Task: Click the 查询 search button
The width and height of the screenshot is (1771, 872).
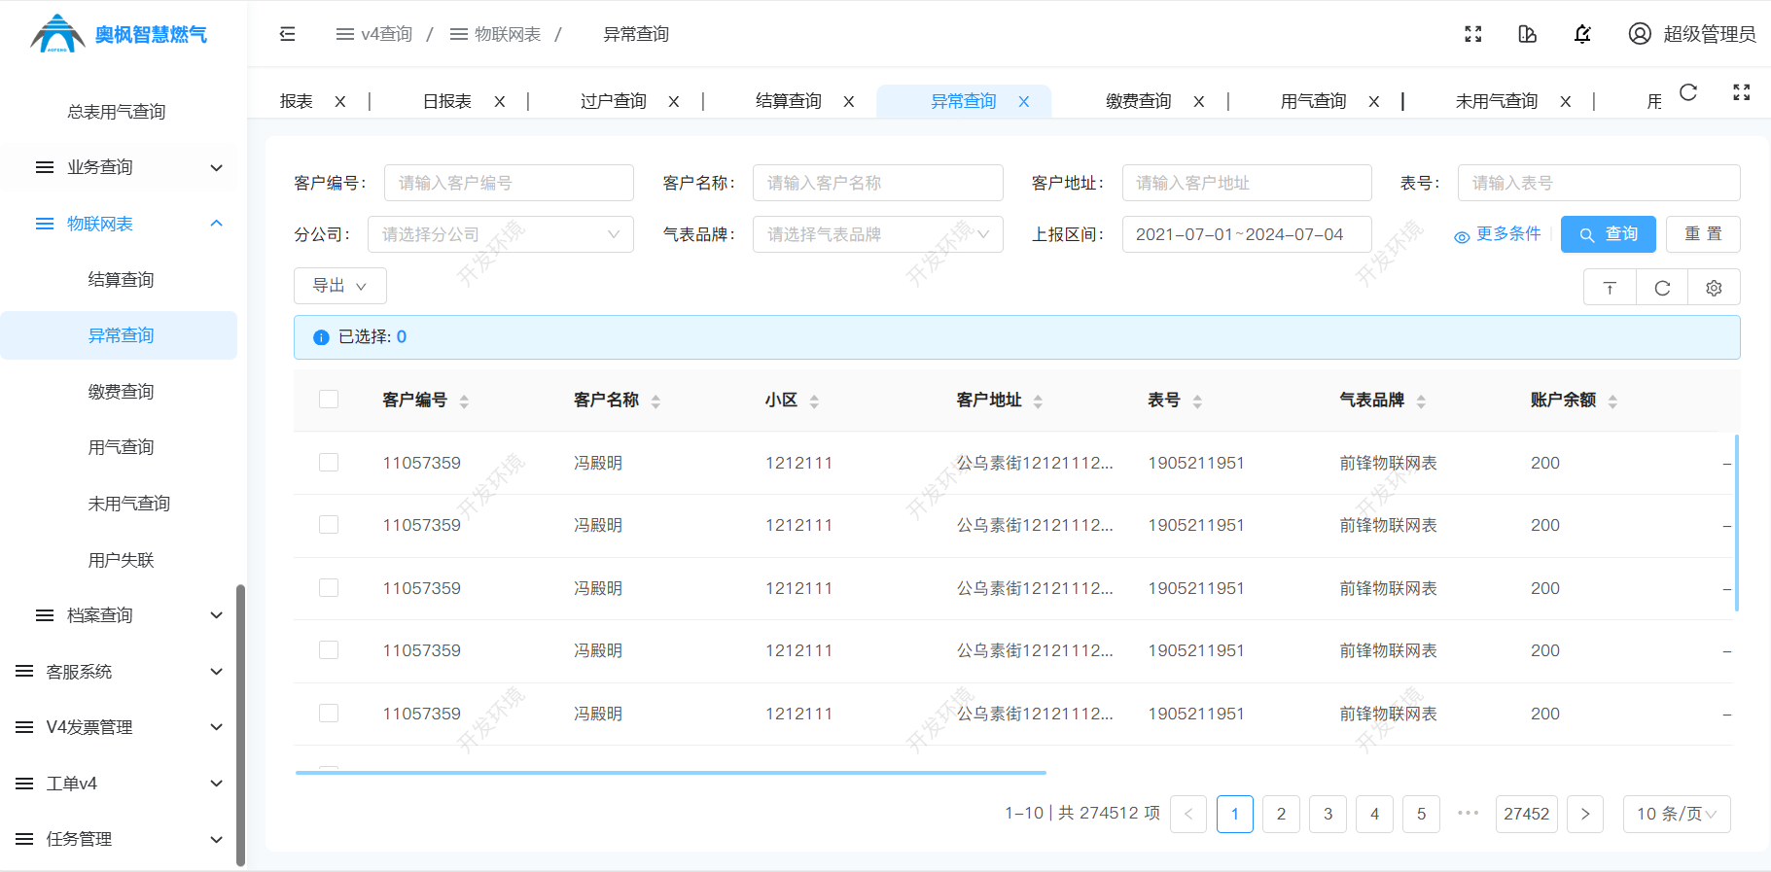Action: coord(1609,234)
